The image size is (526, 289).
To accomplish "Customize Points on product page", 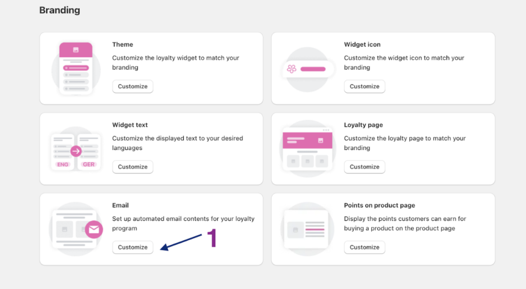I will 364,247.
